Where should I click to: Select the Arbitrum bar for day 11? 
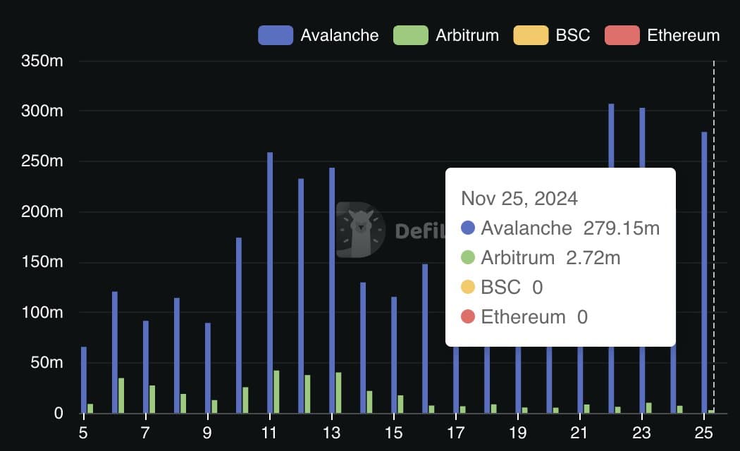pos(276,392)
